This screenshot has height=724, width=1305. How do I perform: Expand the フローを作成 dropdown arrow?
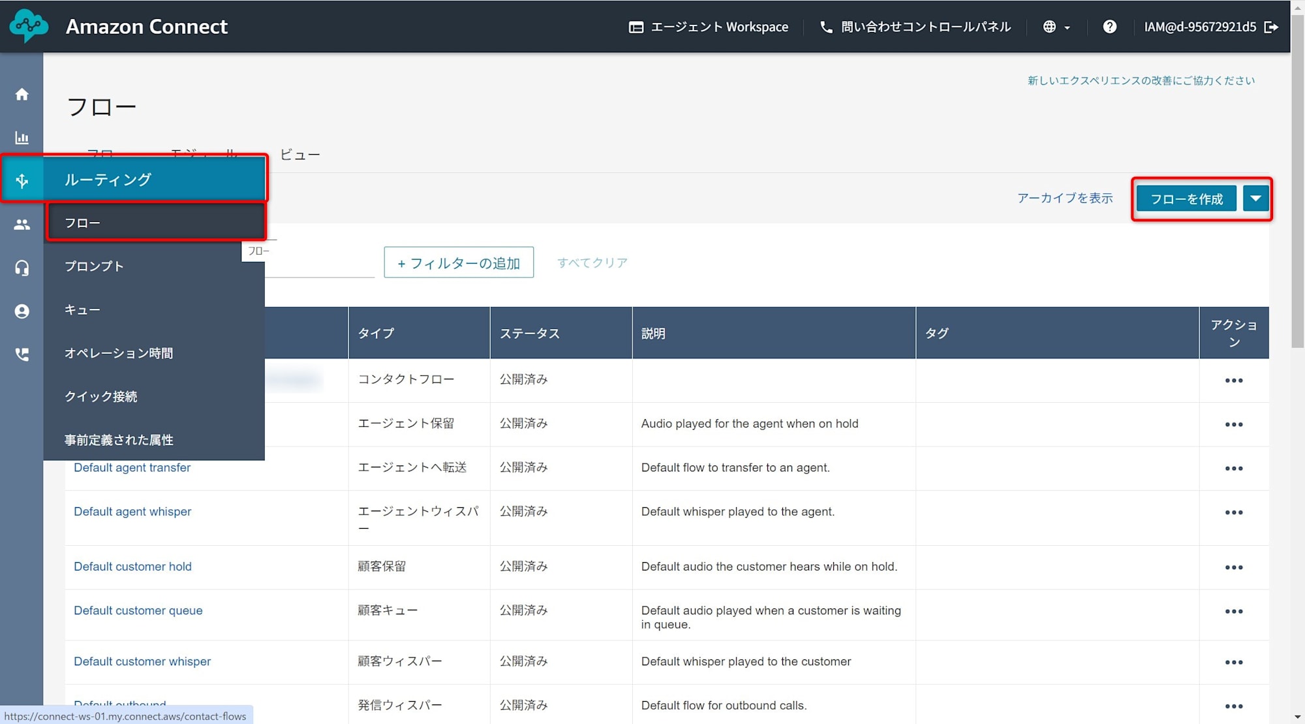(1255, 198)
